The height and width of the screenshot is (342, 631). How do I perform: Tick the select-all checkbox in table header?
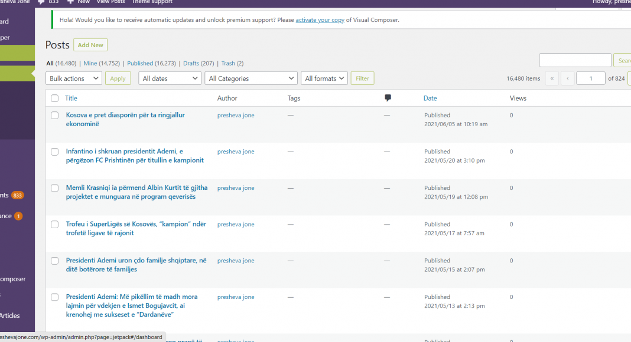pyautogui.click(x=55, y=98)
